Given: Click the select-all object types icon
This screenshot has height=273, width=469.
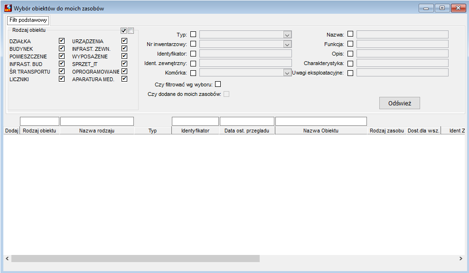Looking at the screenshot, I should [123, 30].
